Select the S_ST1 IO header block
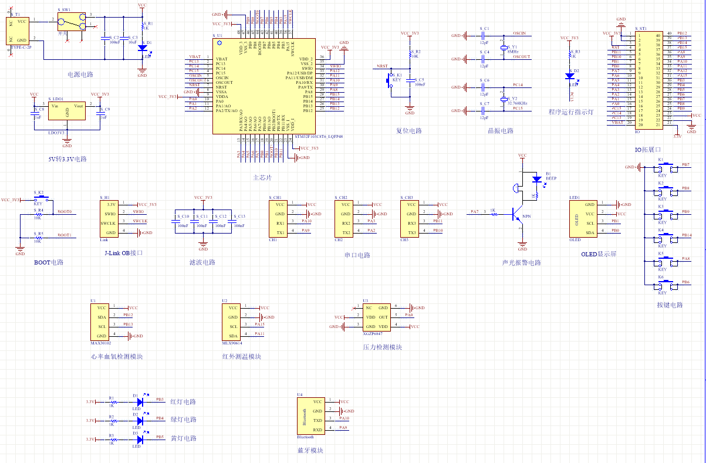 (x=648, y=79)
